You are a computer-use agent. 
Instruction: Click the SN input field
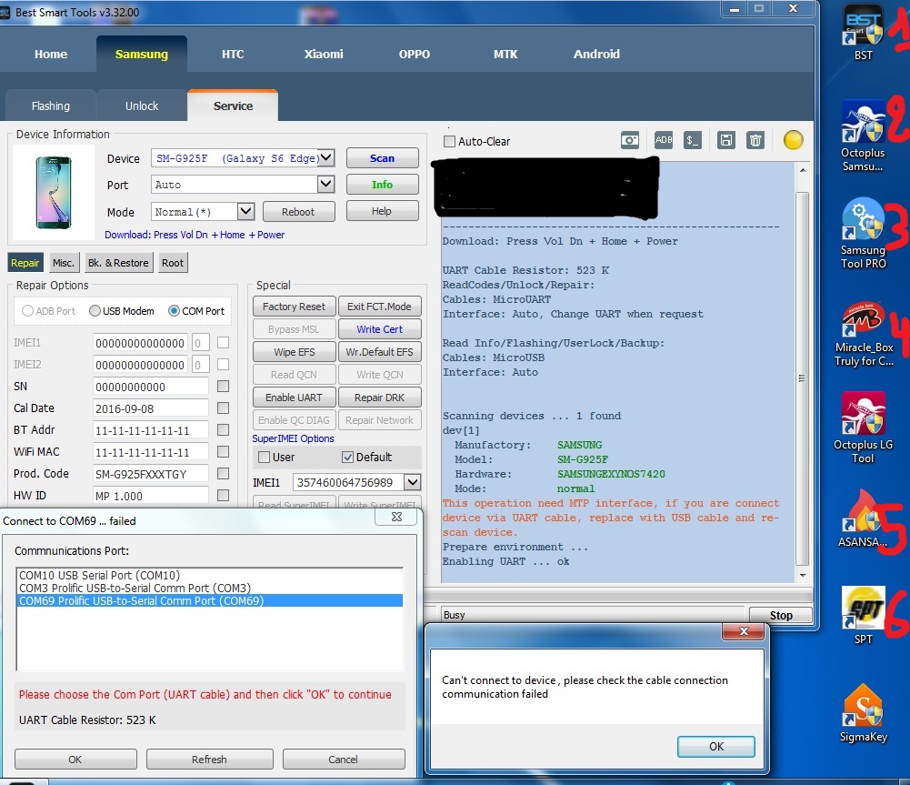tap(150, 387)
